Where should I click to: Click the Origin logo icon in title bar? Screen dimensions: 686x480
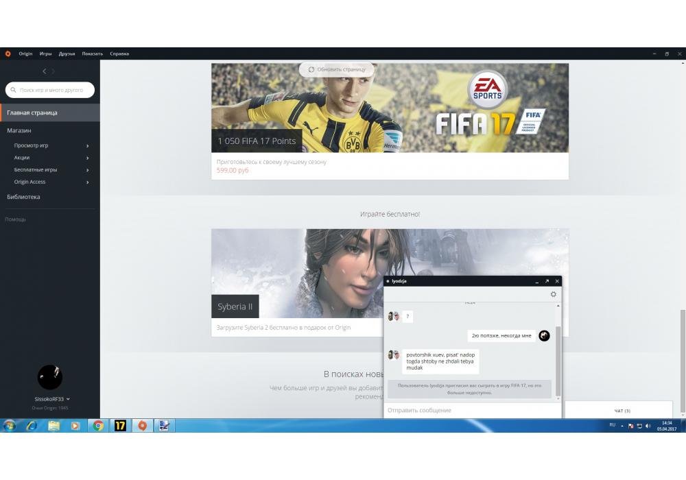[x=8, y=53]
